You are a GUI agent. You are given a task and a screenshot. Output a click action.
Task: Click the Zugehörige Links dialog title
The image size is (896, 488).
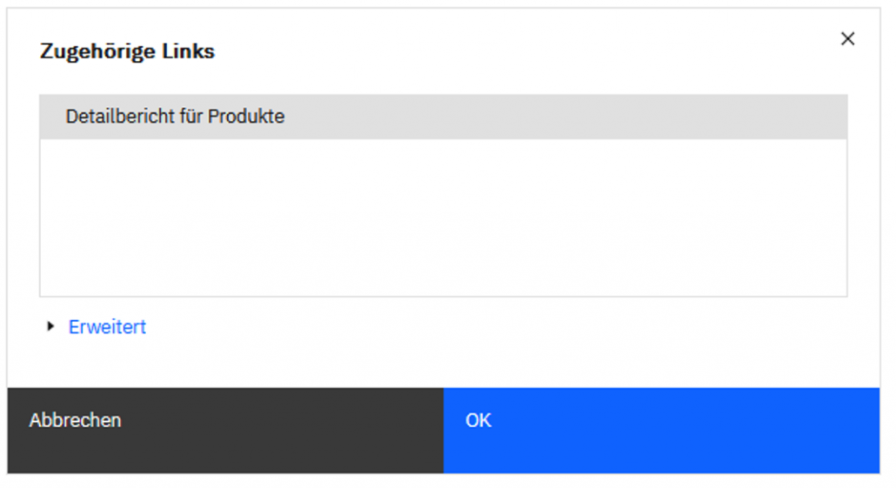[x=127, y=51]
